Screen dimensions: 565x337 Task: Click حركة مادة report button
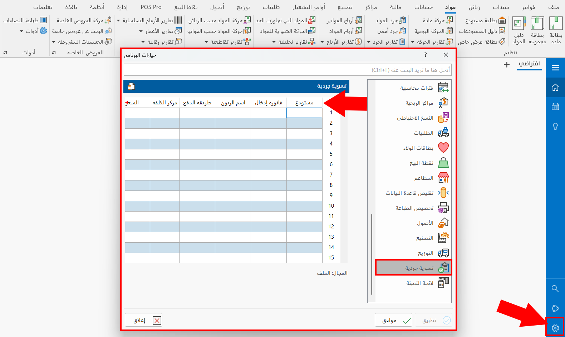438,20
